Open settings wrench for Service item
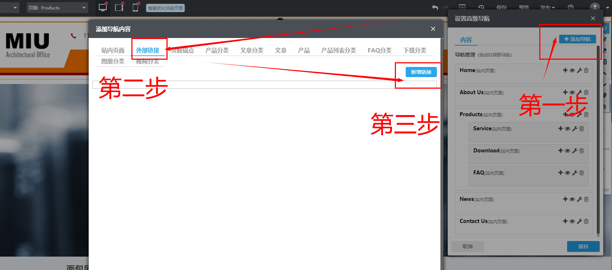Viewport: 612px width, 270px height. click(575, 128)
